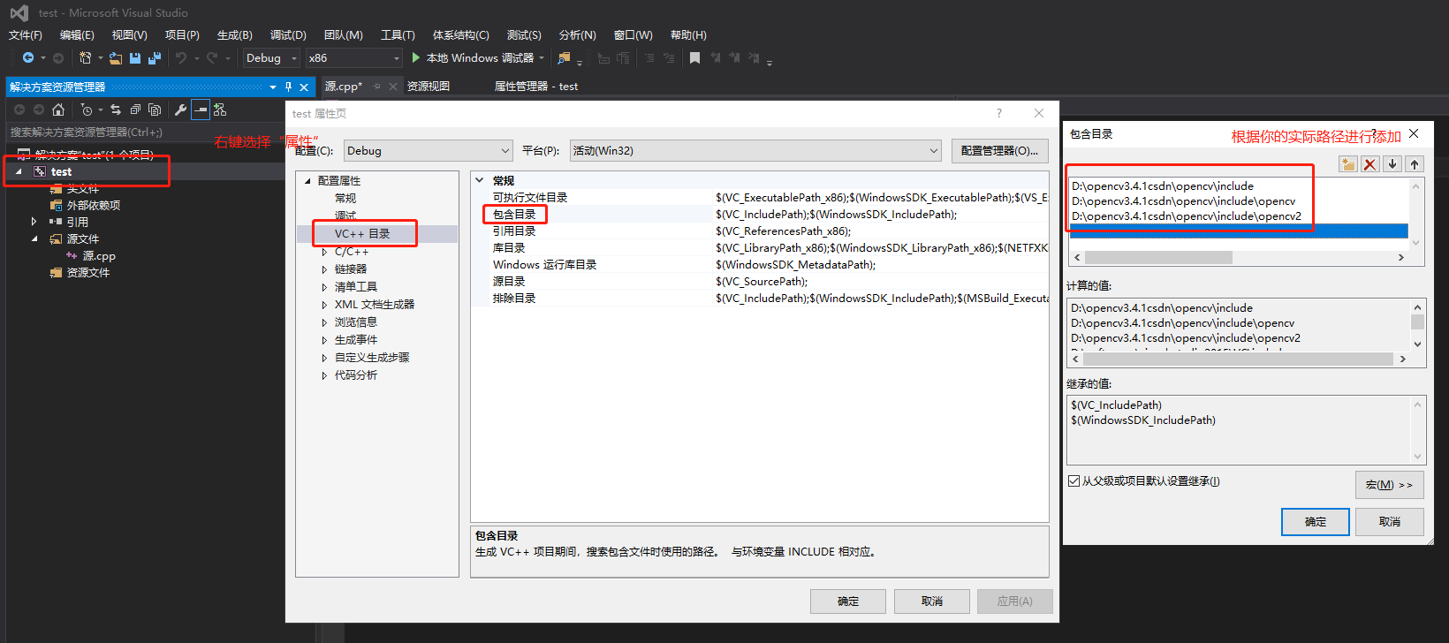The height and width of the screenshot is (643, 1449).
Task: Click the undo icon in toolbar
Action: click(x=180, y=57)
